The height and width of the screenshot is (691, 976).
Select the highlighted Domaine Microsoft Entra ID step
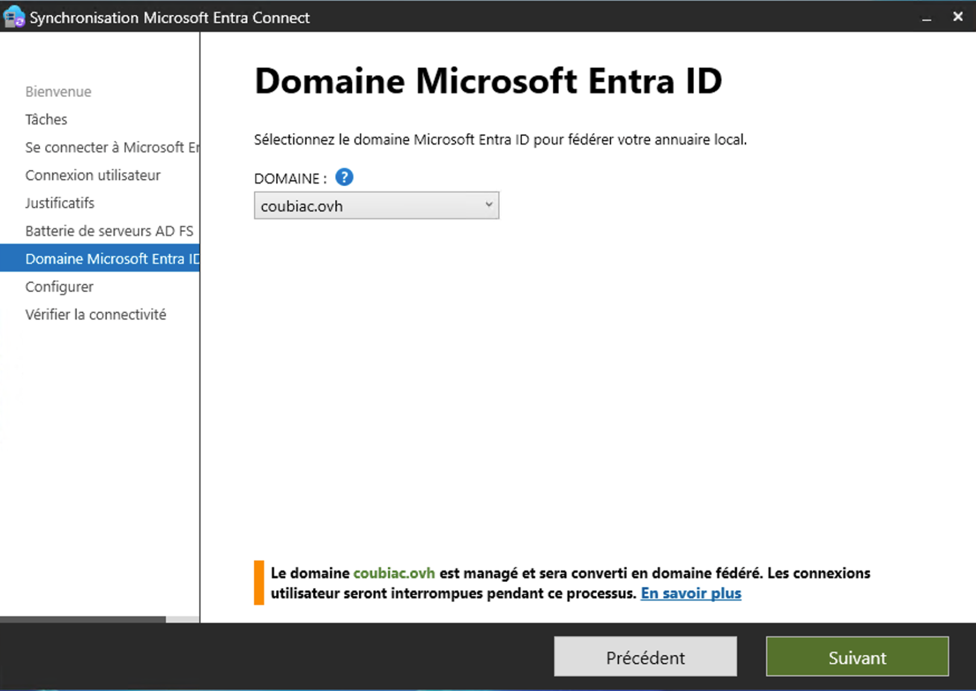112,259
